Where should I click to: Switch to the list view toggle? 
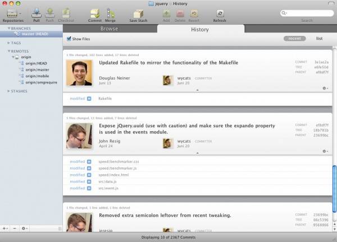[320, 39]
